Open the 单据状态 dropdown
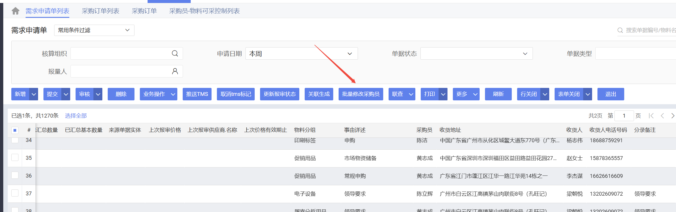Image resolution: width=676 pixels, height=212 pixels. 476,54
